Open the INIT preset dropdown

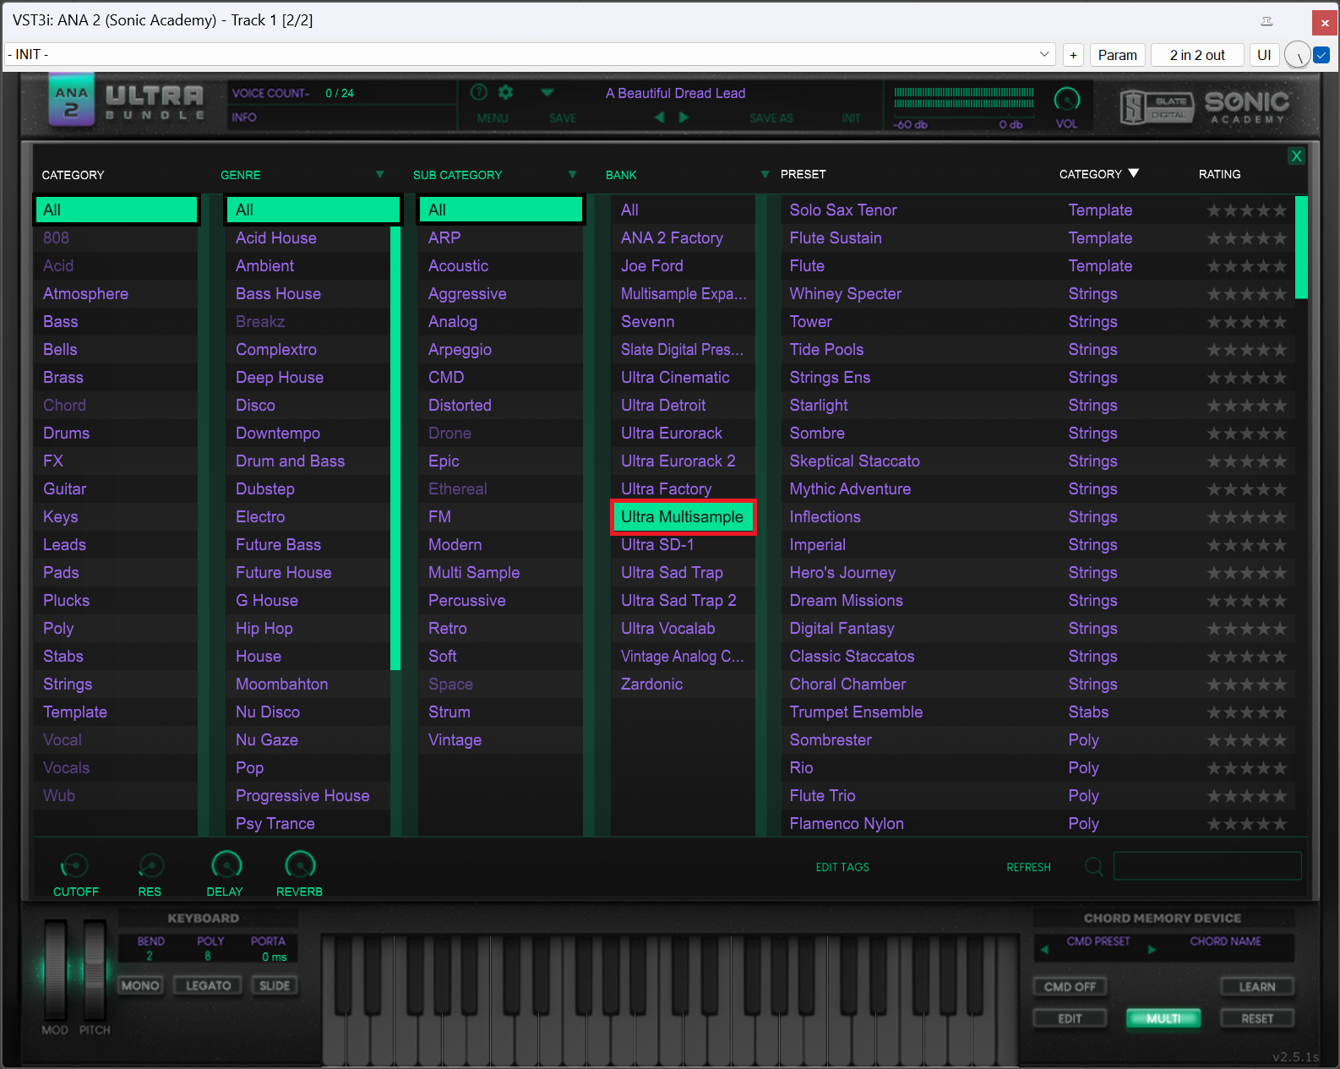point(530,55)
